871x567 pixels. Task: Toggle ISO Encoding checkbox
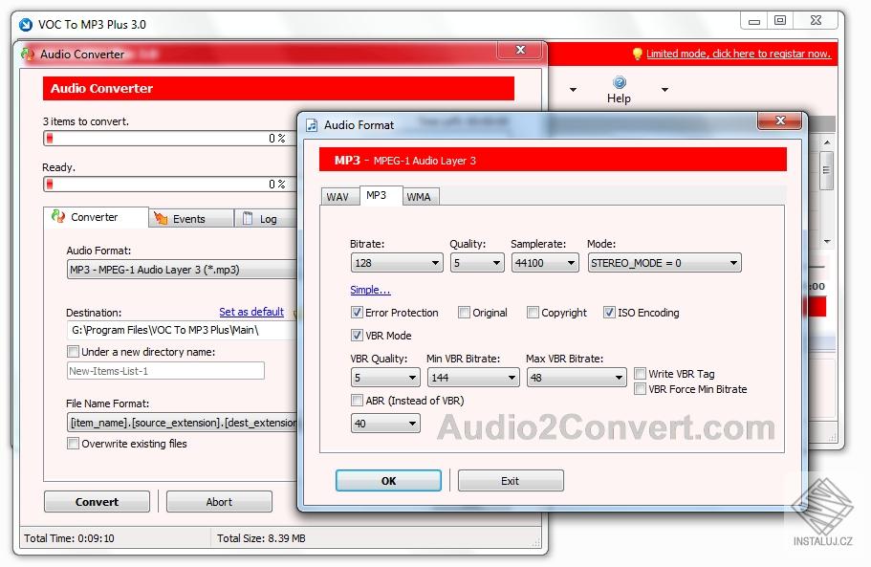(x=609, y=313)
